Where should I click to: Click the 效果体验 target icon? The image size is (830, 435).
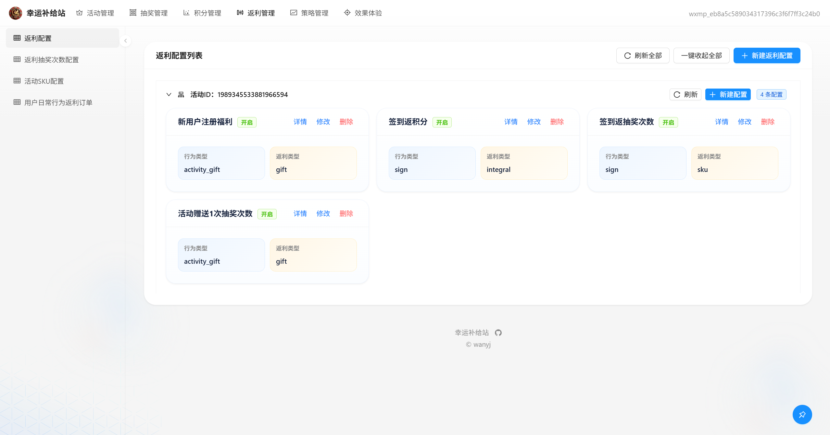tap(347, 13)
